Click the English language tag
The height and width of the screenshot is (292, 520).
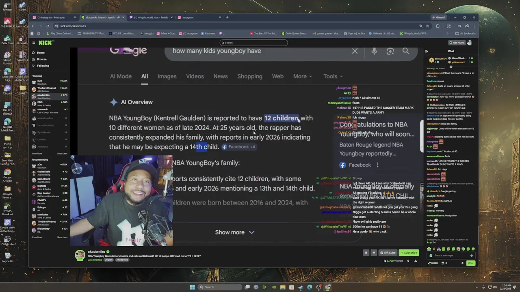(x=108, y=260)
